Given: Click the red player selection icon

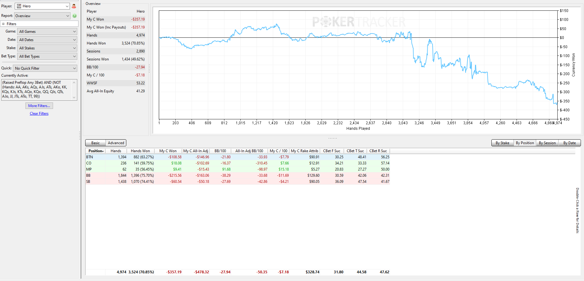Looking at the screenshot, I should click(x=74, y=6).
